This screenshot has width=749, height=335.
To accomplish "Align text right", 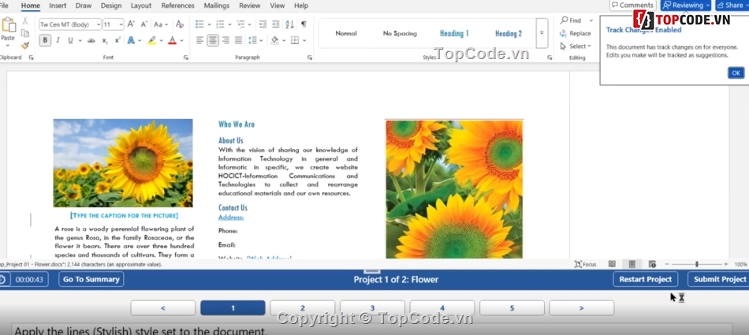I will click(x=225, y=41).
